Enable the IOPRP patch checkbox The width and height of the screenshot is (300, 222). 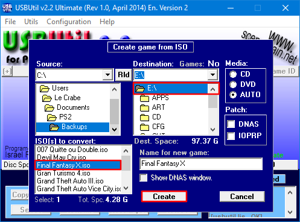pyautogui.click(x=231, y=136)
